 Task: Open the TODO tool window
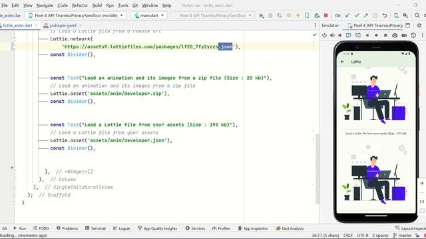click(x=41, y=228)
